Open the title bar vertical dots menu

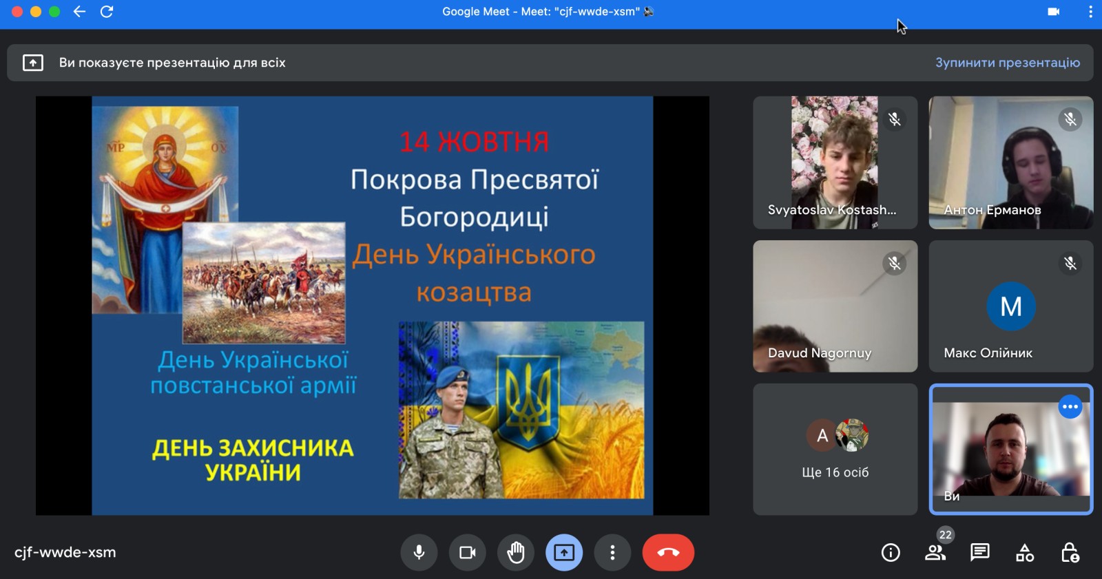tap(1090, 12)
